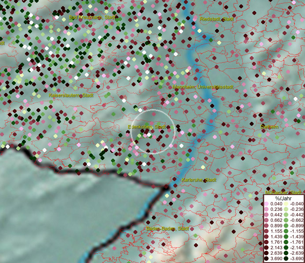Select the 1.439 legend color swatch

tap(266, 237)
